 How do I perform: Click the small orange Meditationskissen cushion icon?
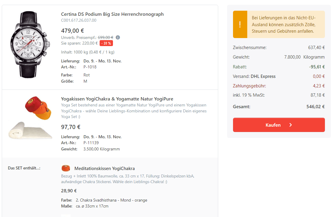click(x=66, y=168)
